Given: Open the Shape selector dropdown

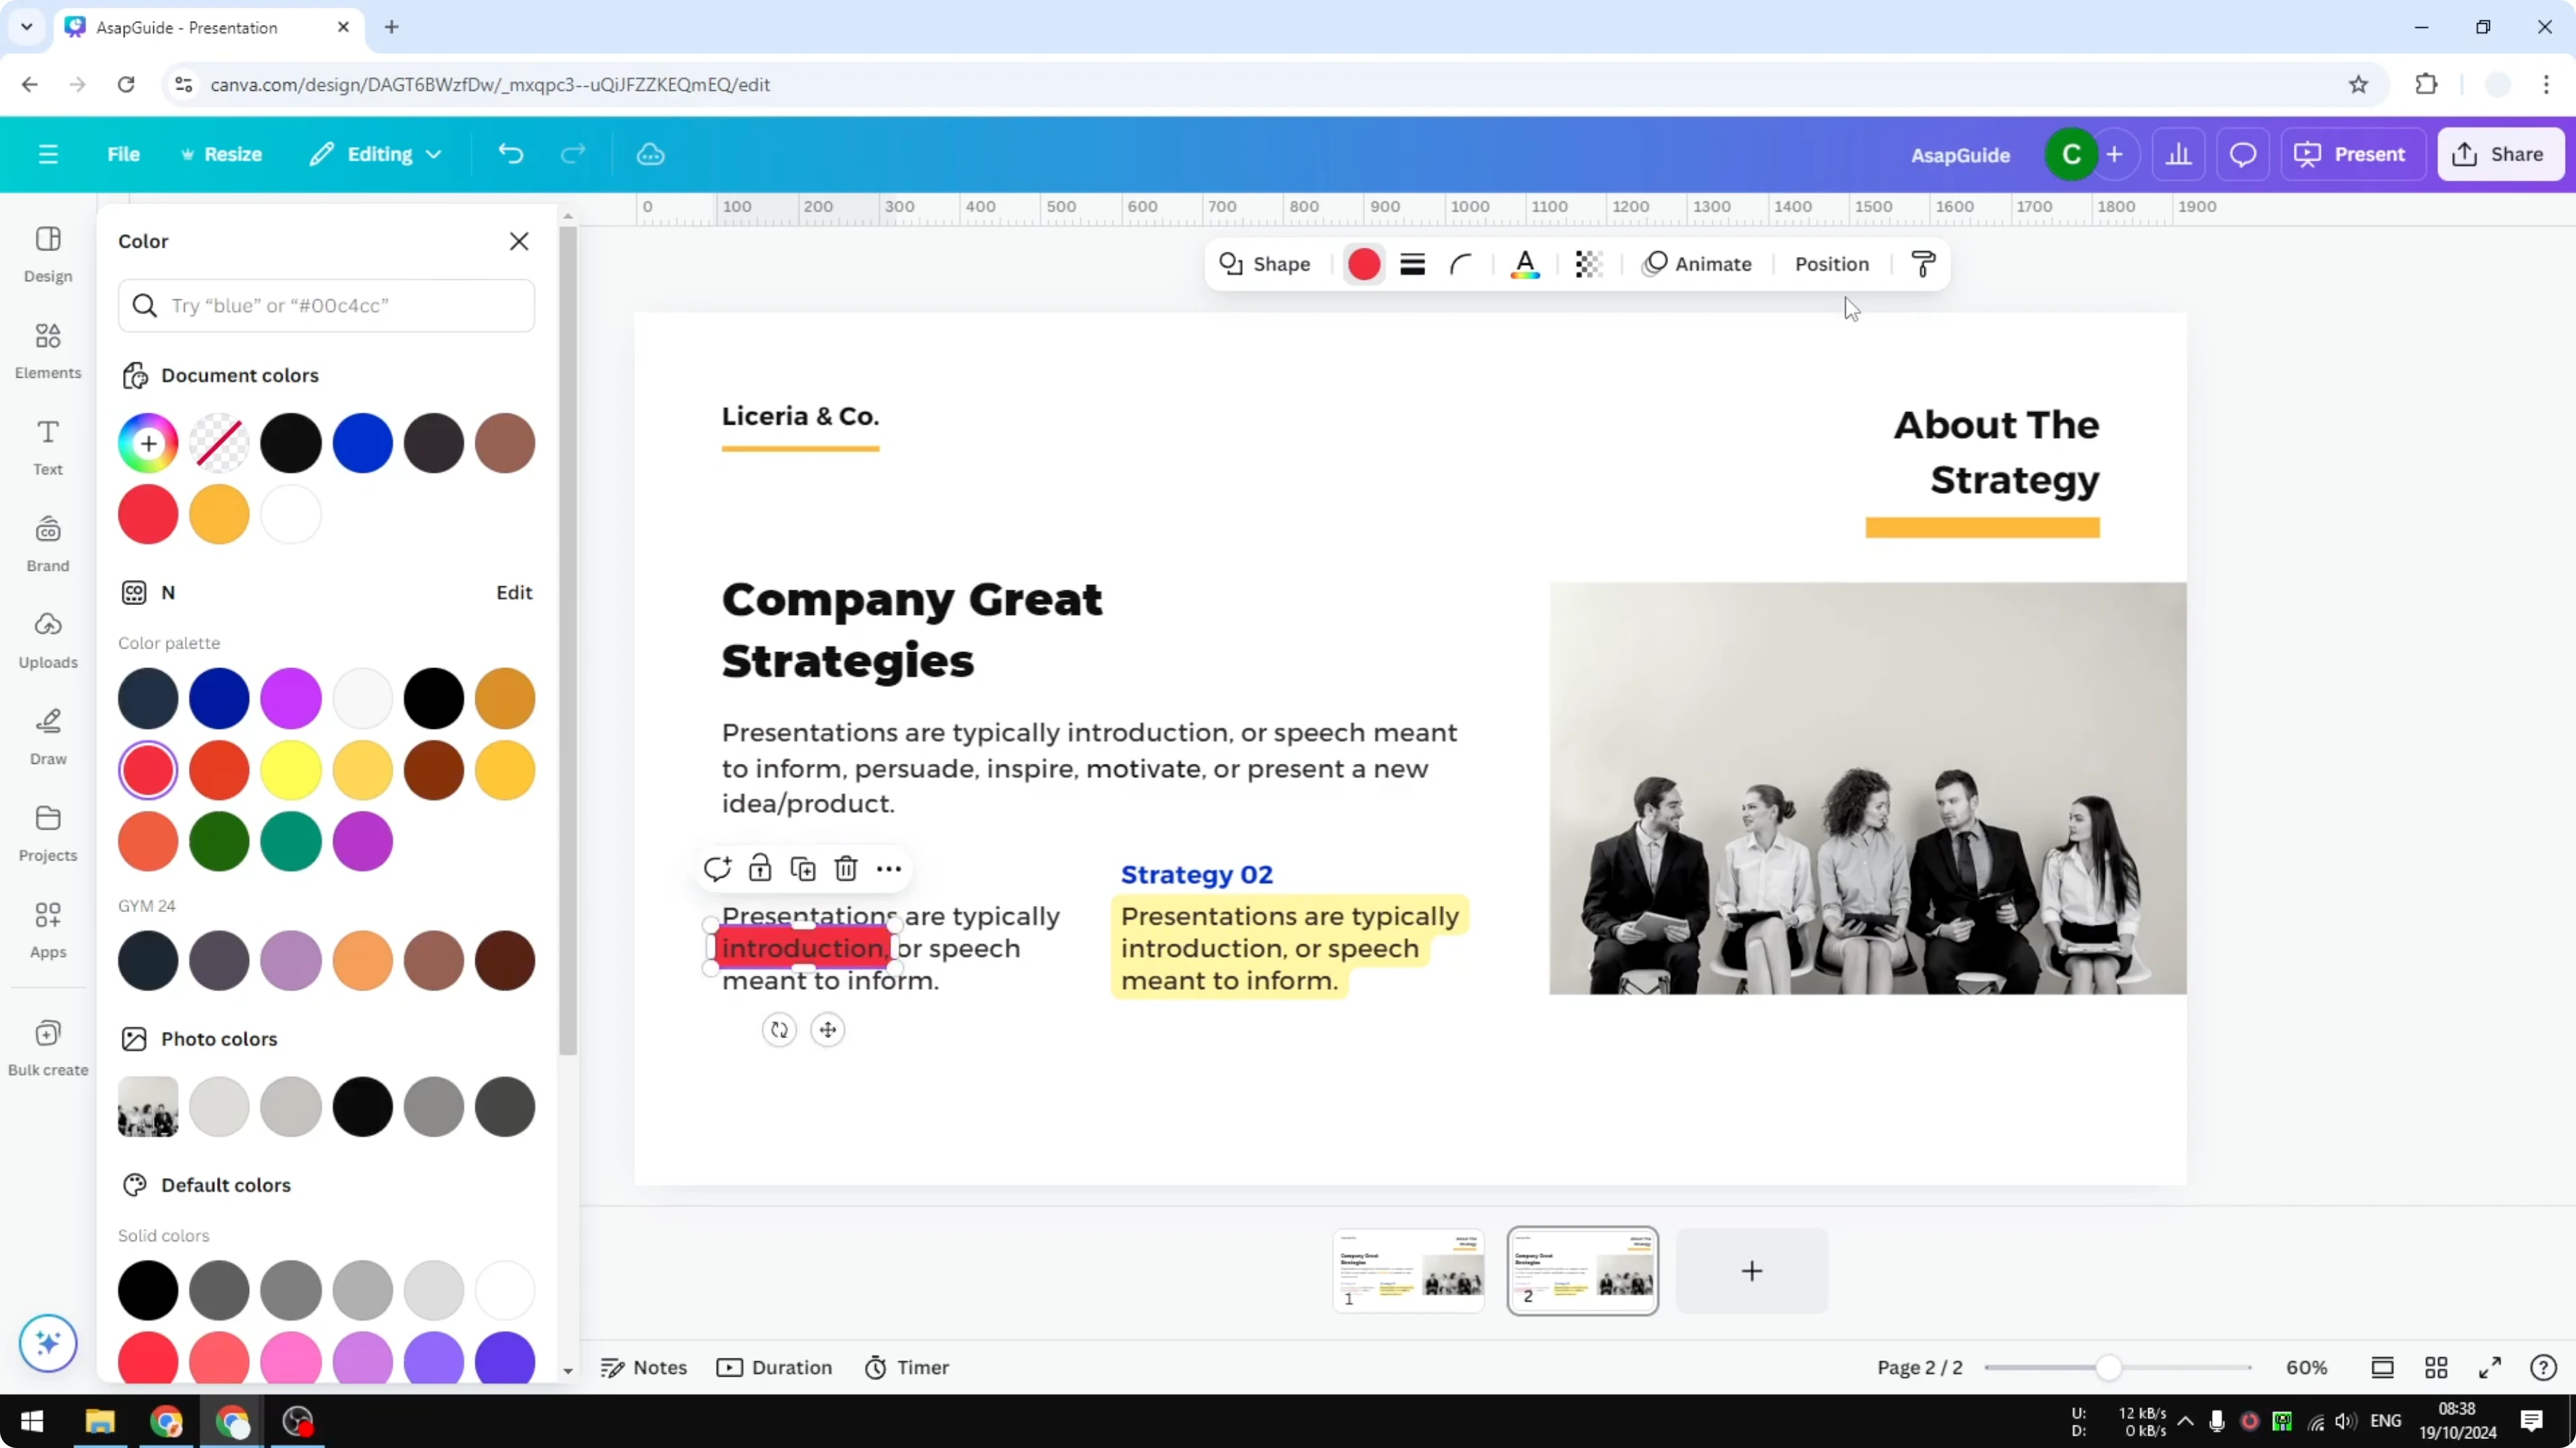Looking at the screenshot, I should pos(1264,264).
